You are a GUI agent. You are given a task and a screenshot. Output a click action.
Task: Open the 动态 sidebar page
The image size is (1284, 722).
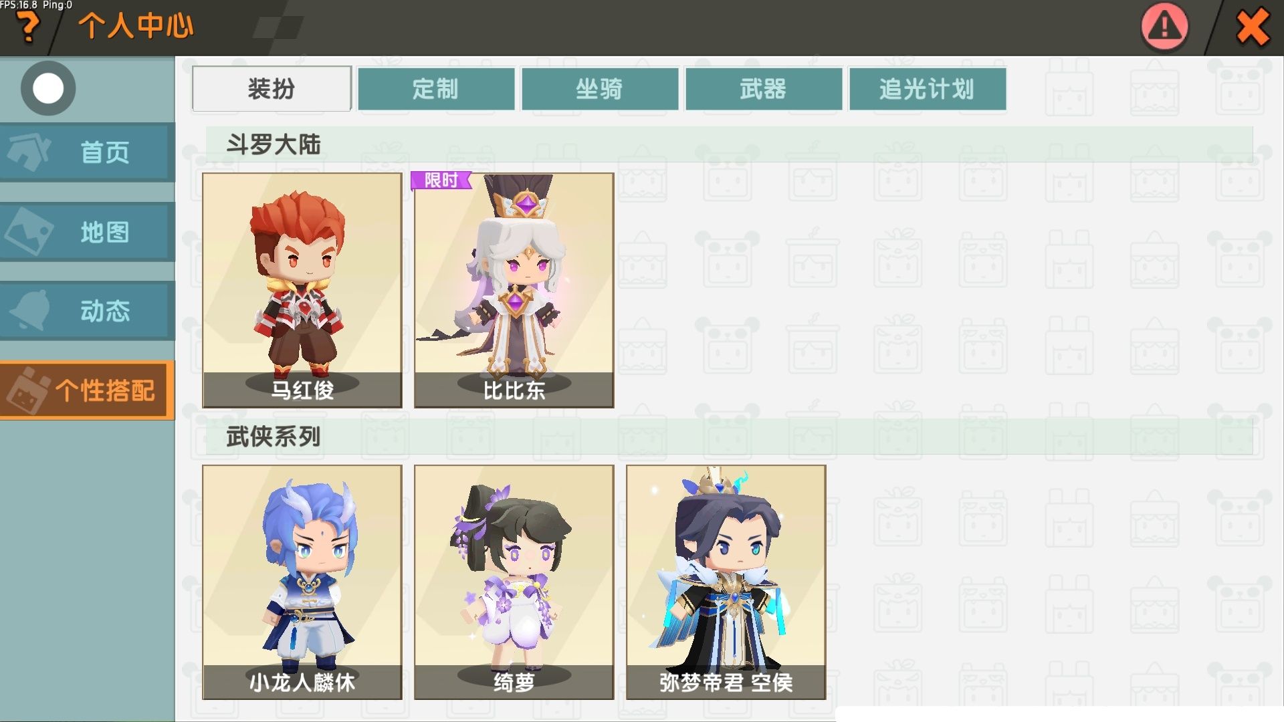tap(88, 310)
